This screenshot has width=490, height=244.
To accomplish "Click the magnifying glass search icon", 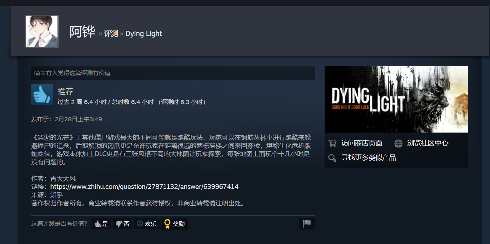I will coord(332,158).
